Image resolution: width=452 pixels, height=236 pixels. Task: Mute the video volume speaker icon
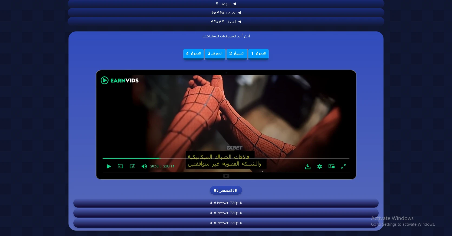pyautogui.click(x=144, y=166)
